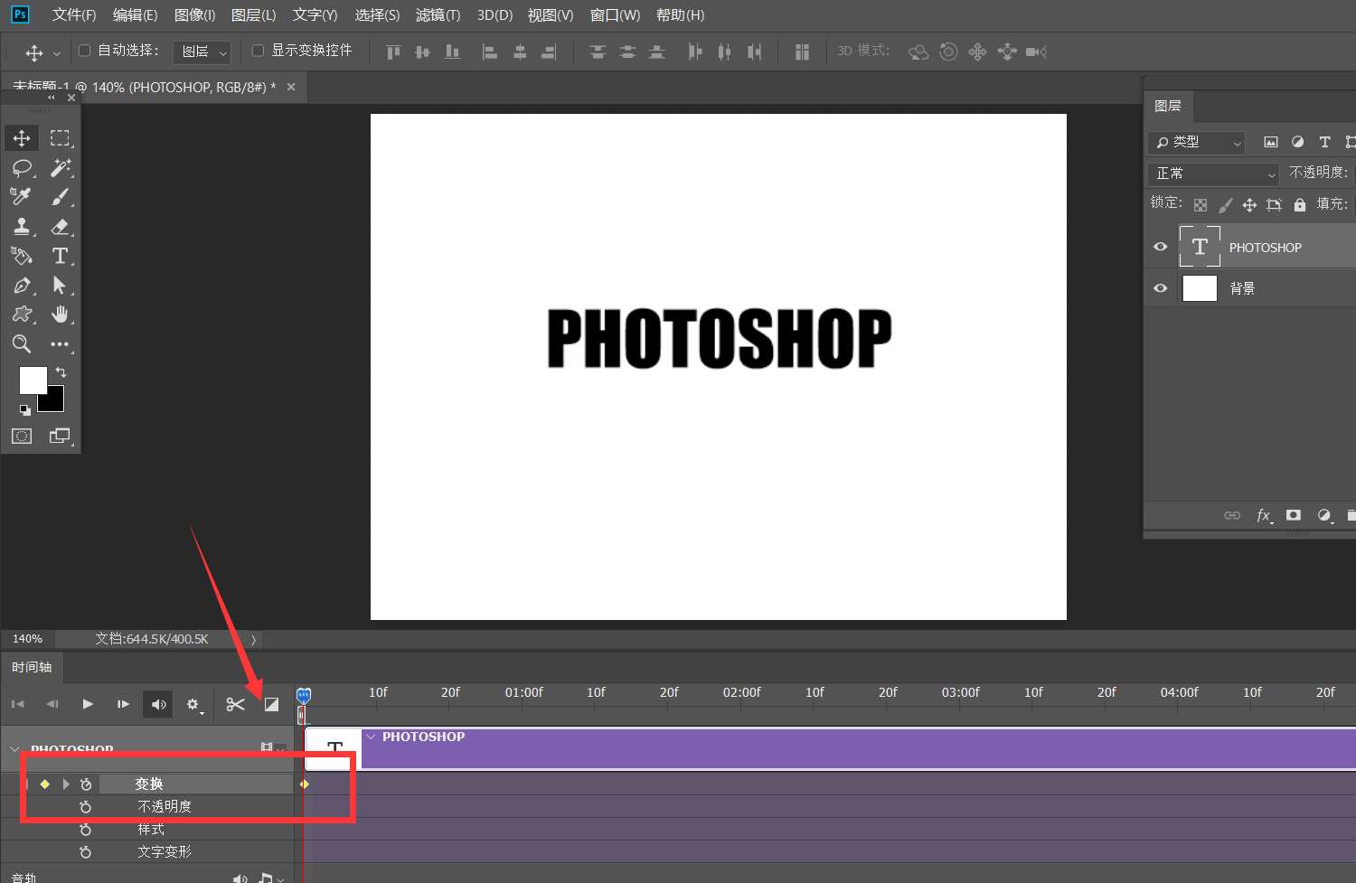This screenshot has height=883, width=1356.
Task: Select the Type tool in toolbox
Action: coord(60,256)
